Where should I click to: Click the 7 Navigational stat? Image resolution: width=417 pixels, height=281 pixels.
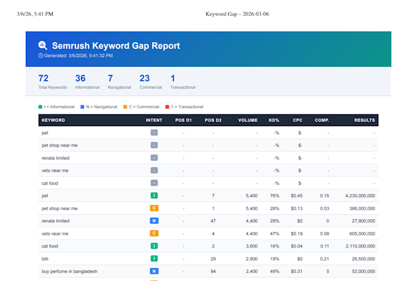coord(119,82)
